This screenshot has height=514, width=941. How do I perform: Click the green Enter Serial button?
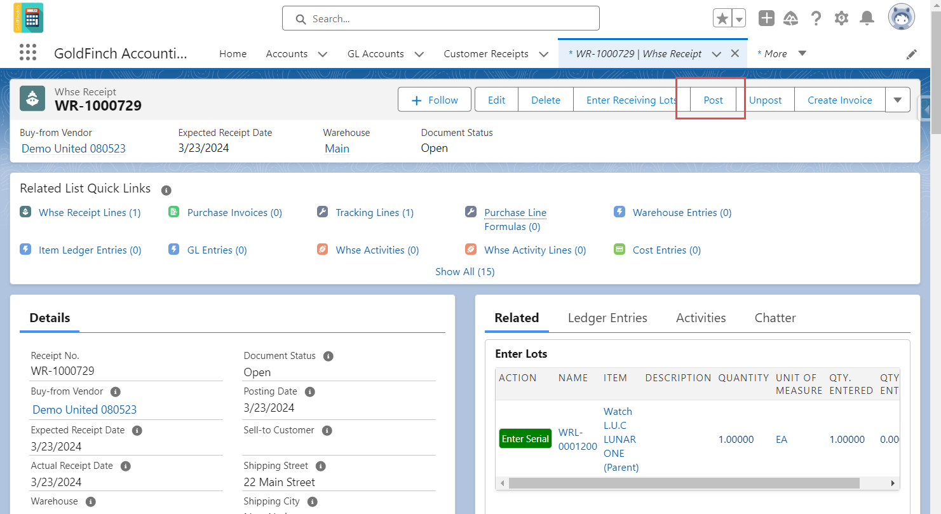pos(525,439)
